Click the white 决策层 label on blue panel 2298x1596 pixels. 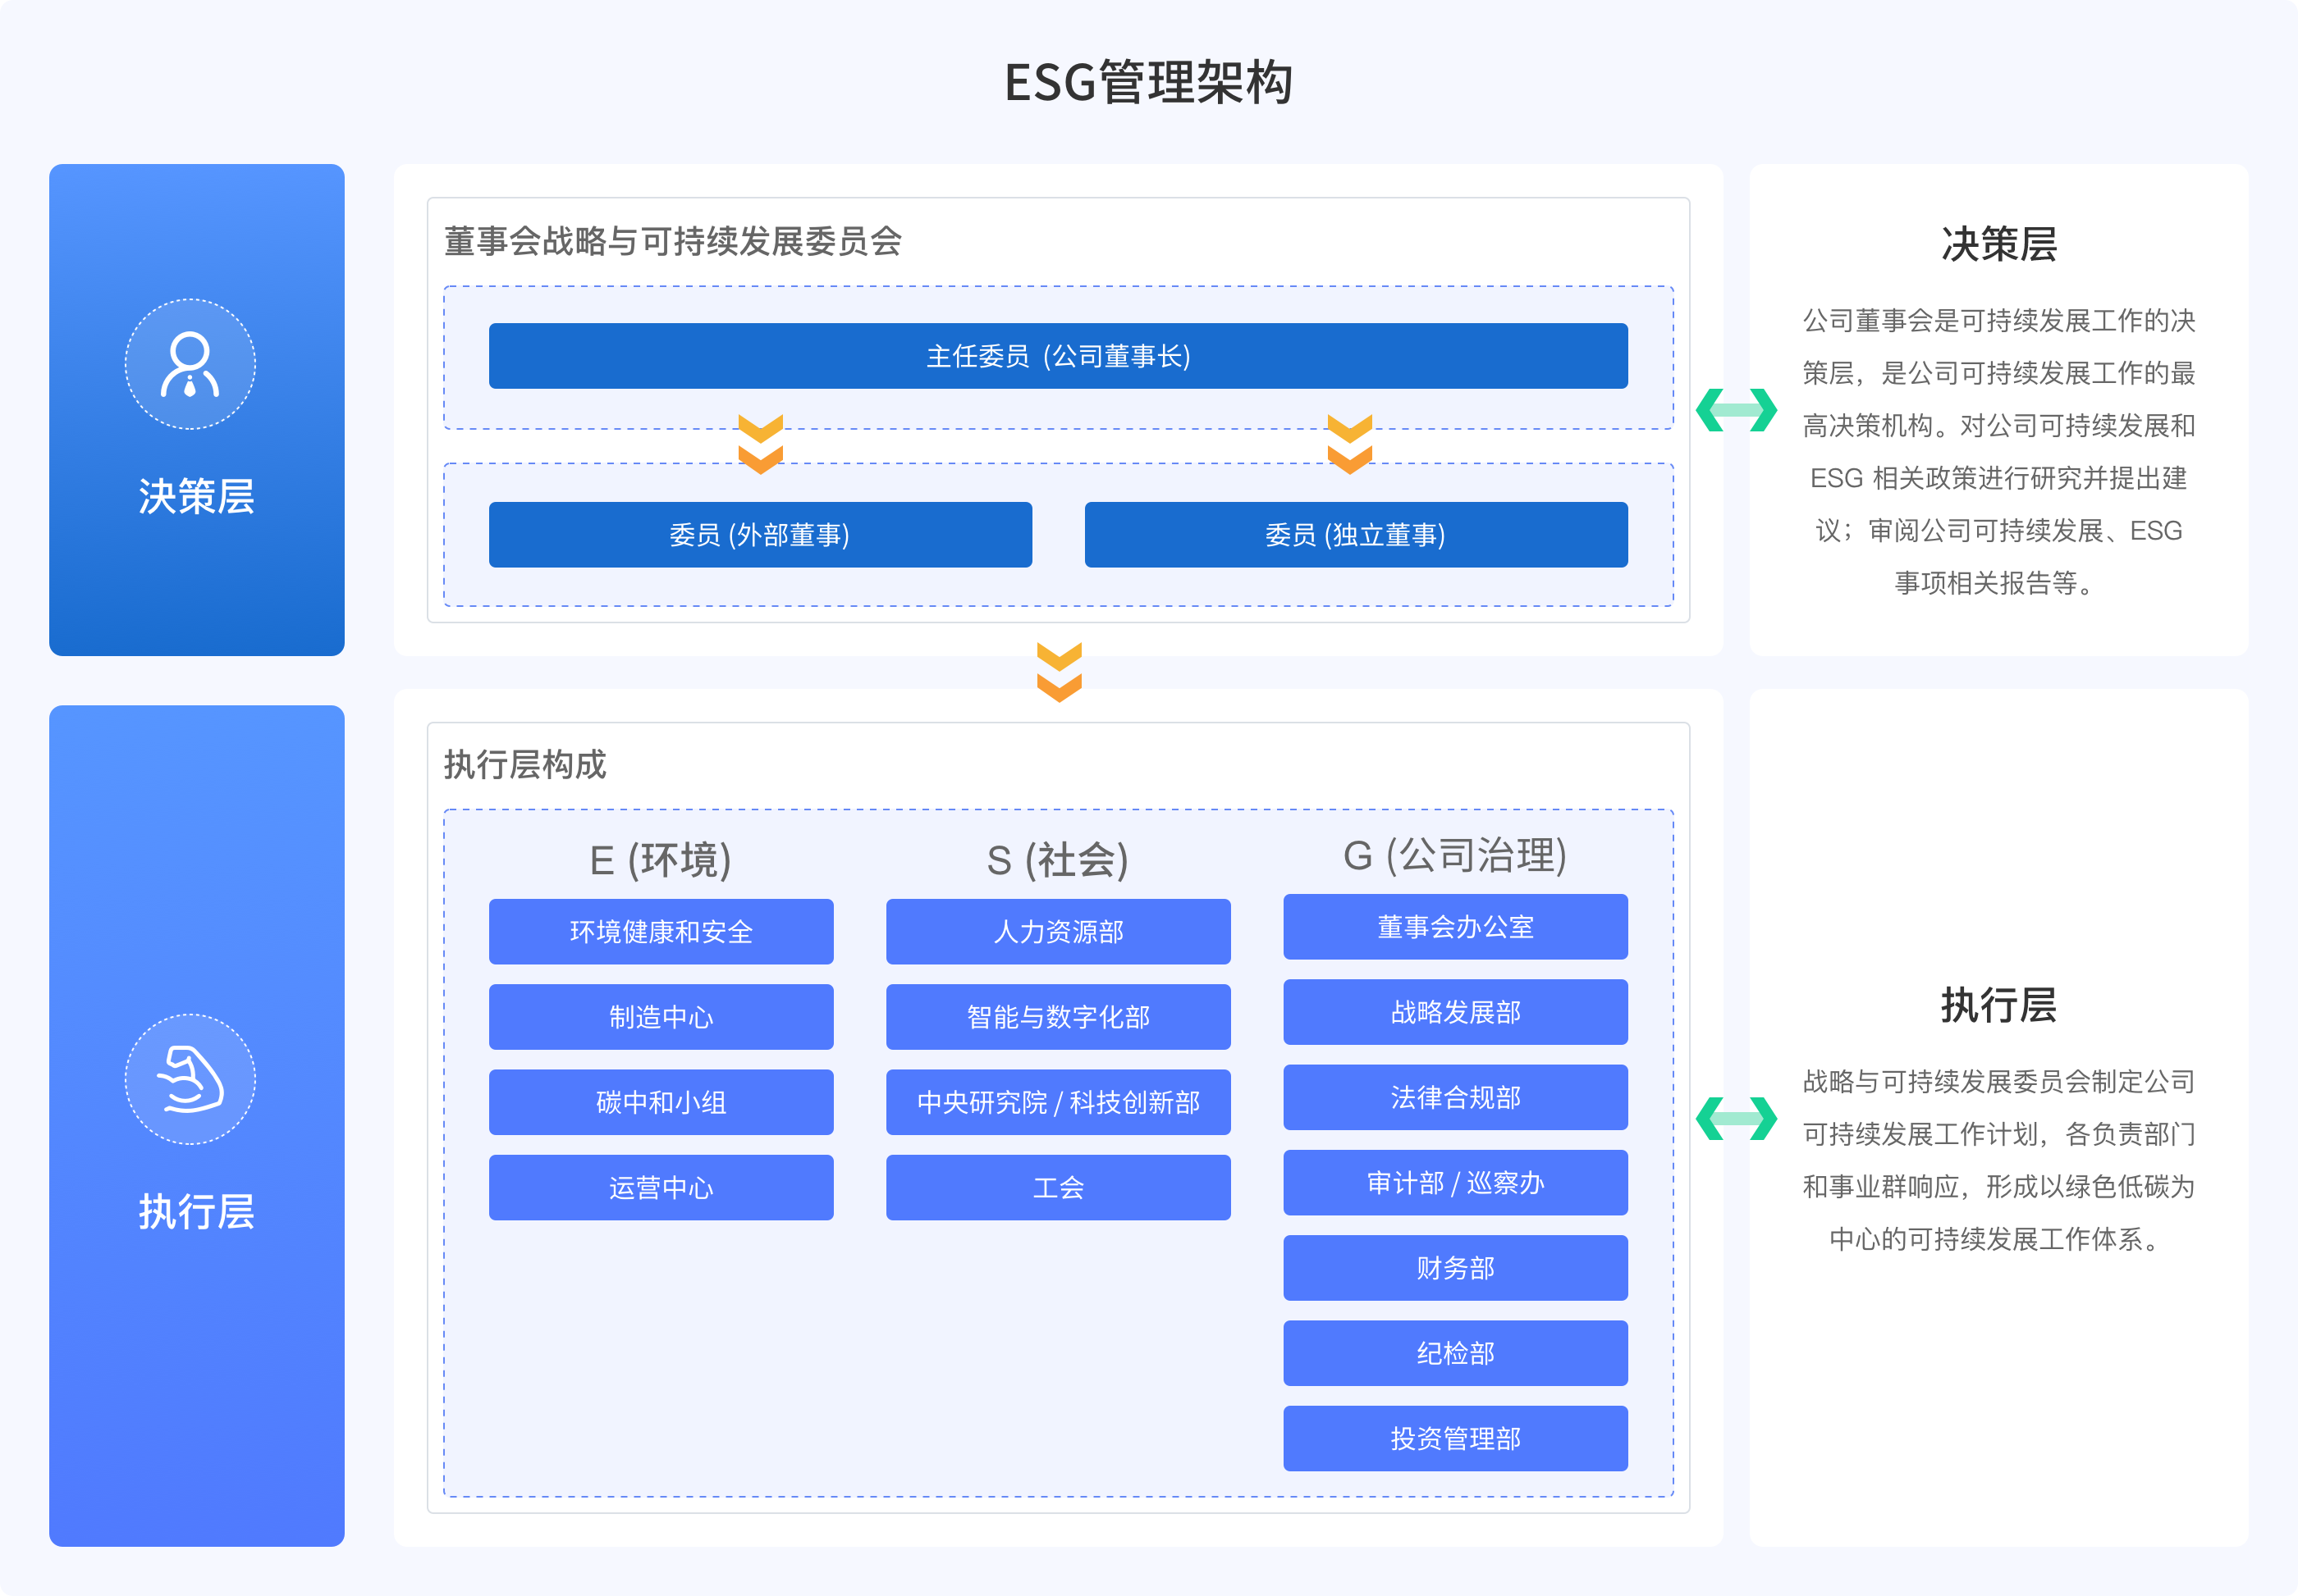(x=196, y=496)
